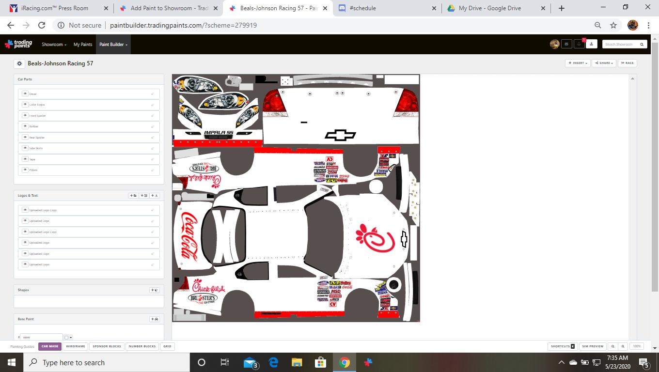The image size is (659, 372).
Task: Open the Share dropdown menu
Action: click(x=604, y=63)
